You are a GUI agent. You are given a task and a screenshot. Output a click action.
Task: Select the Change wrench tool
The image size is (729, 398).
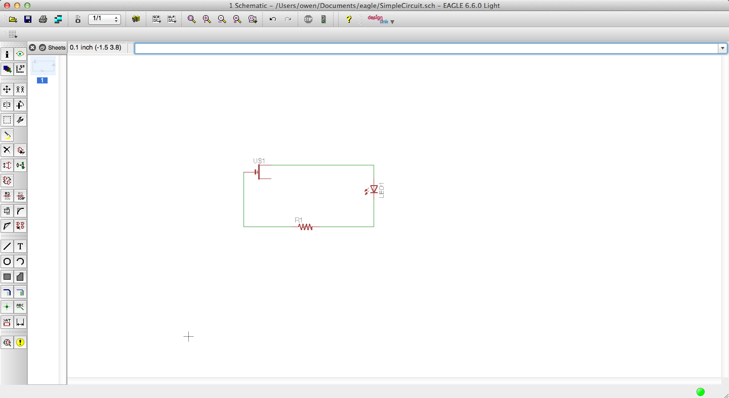pyautogui.click(x=20, y=120)
